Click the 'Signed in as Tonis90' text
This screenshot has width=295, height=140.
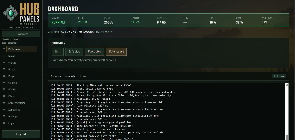[11, 40]
